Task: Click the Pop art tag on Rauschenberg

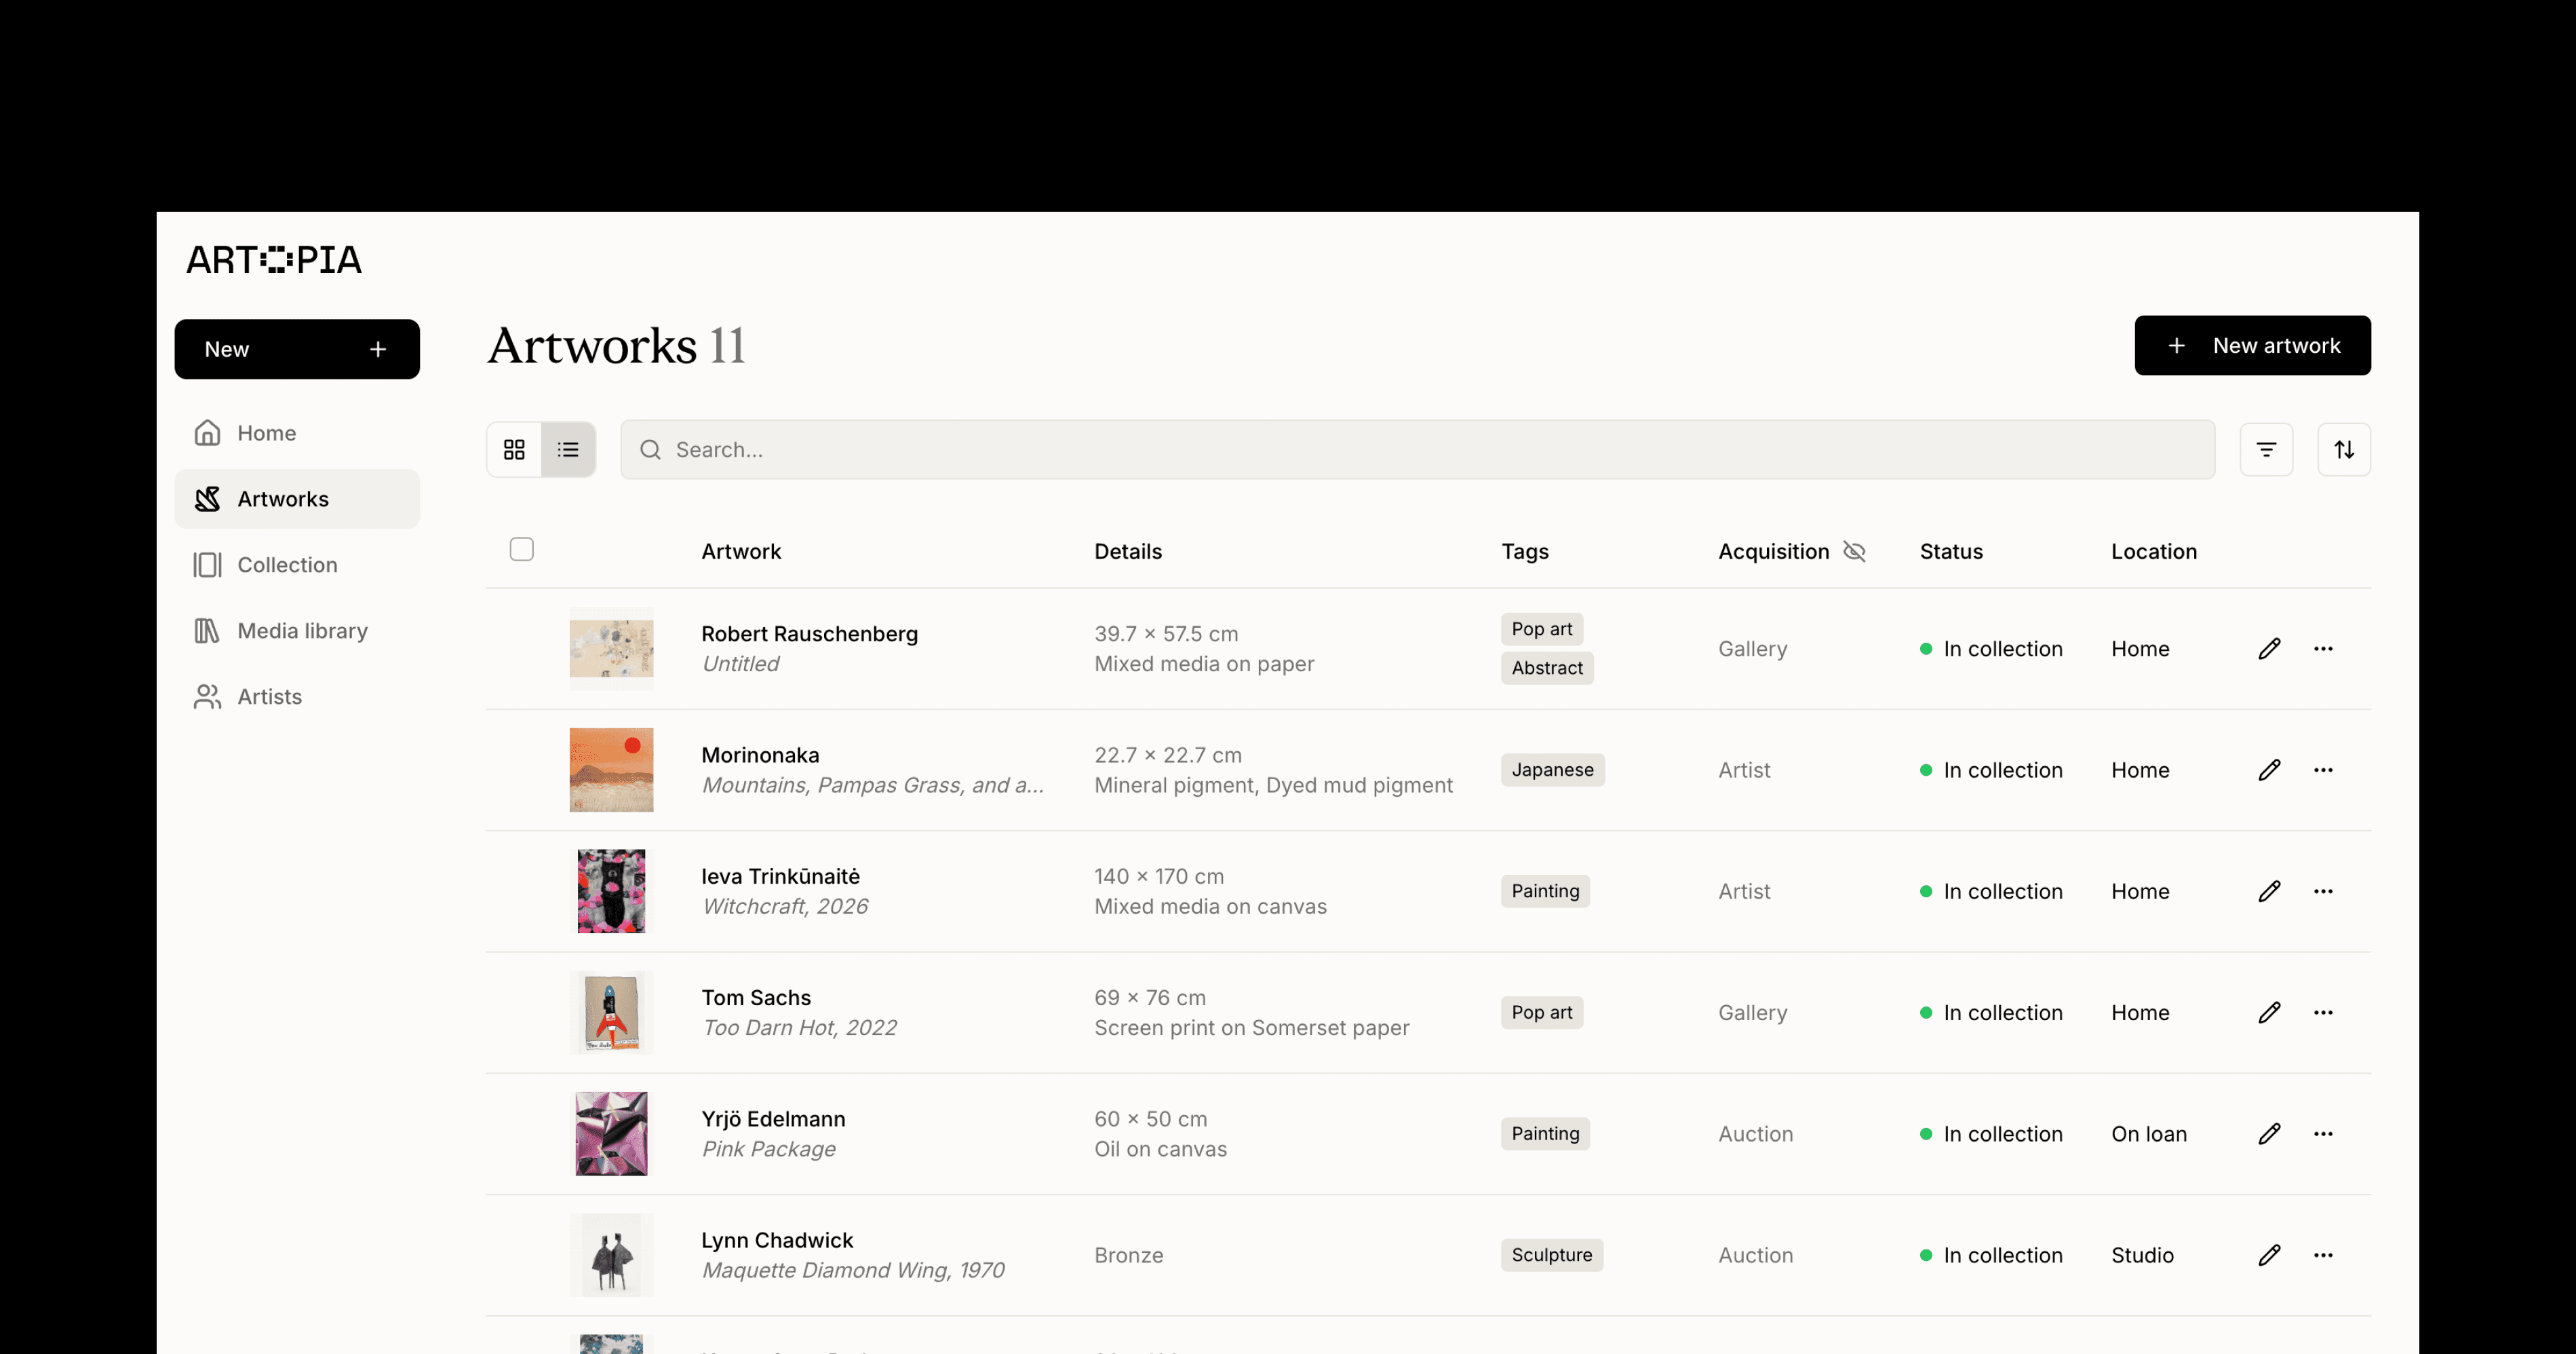Action: pos(1541,628)
